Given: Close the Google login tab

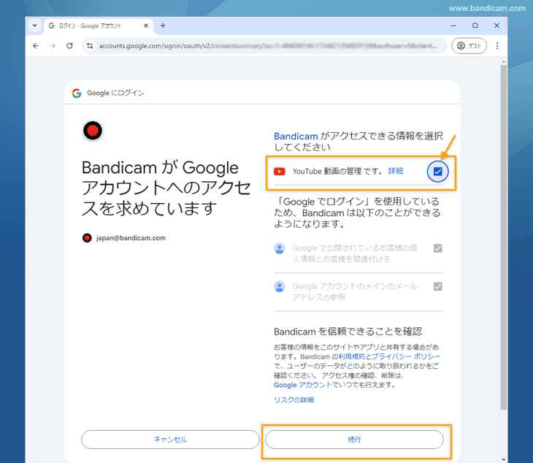Looking at the screenshot, I should pos(146,26).
